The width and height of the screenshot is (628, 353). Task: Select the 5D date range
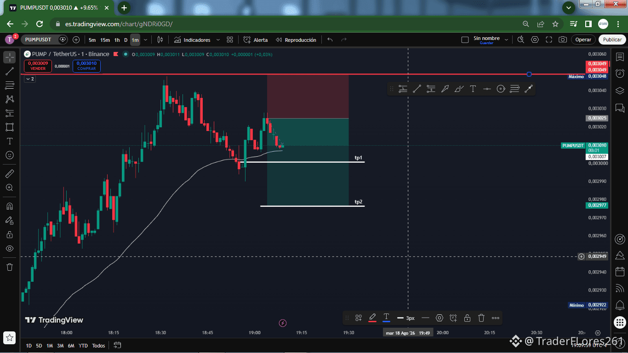pyautogui.click(x=39, y=346)
